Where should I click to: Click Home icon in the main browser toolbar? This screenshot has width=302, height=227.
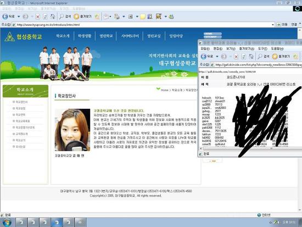53,16
